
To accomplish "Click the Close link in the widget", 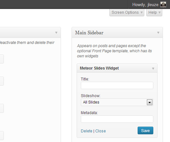I will [x=100, y=131].
